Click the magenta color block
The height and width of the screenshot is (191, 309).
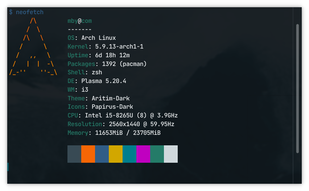tap(143, 154)
